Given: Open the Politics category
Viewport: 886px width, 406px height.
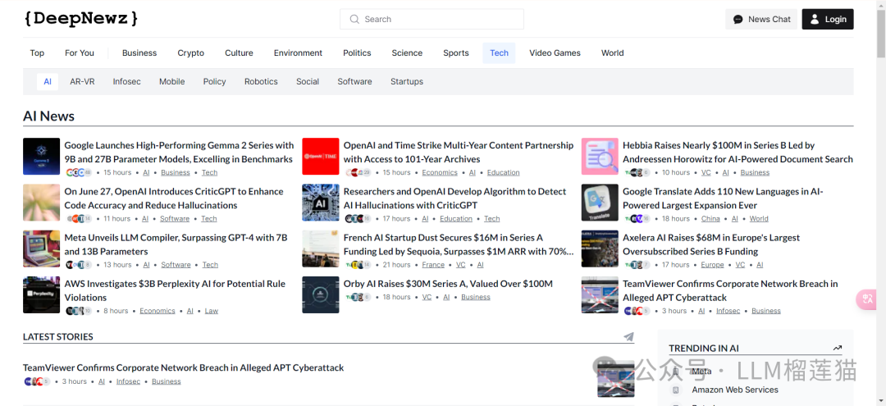Looking at the screenshot, I should point(357,53).
